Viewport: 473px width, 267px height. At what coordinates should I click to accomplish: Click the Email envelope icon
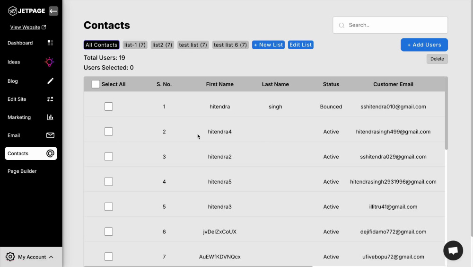point(51,135)
